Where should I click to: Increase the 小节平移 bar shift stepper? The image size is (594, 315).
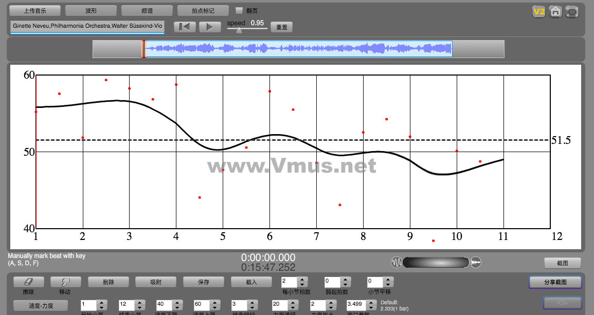pyautogui.click(x=388, y=279)
